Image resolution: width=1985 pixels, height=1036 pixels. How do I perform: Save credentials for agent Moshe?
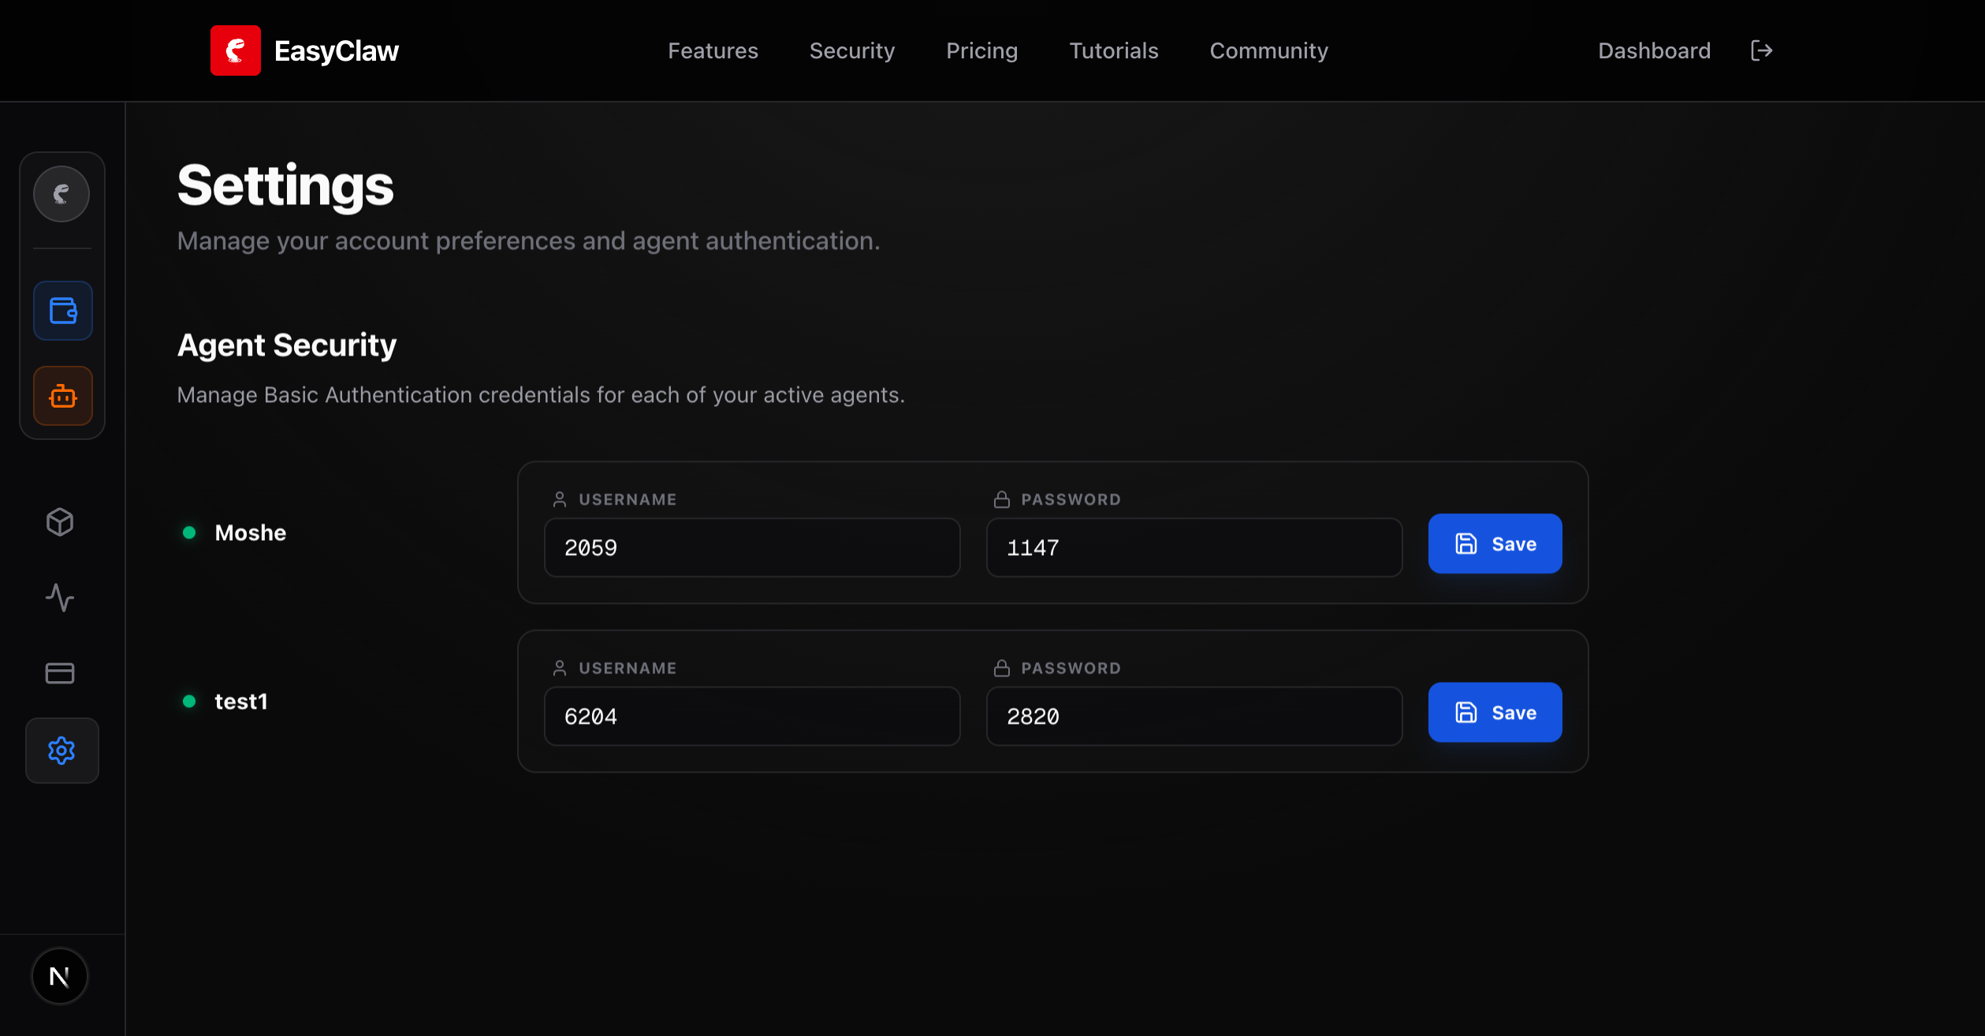tap(1495, 543)
